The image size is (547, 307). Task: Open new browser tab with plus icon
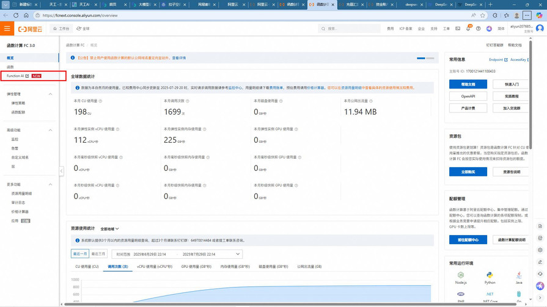tap(491, 4)
